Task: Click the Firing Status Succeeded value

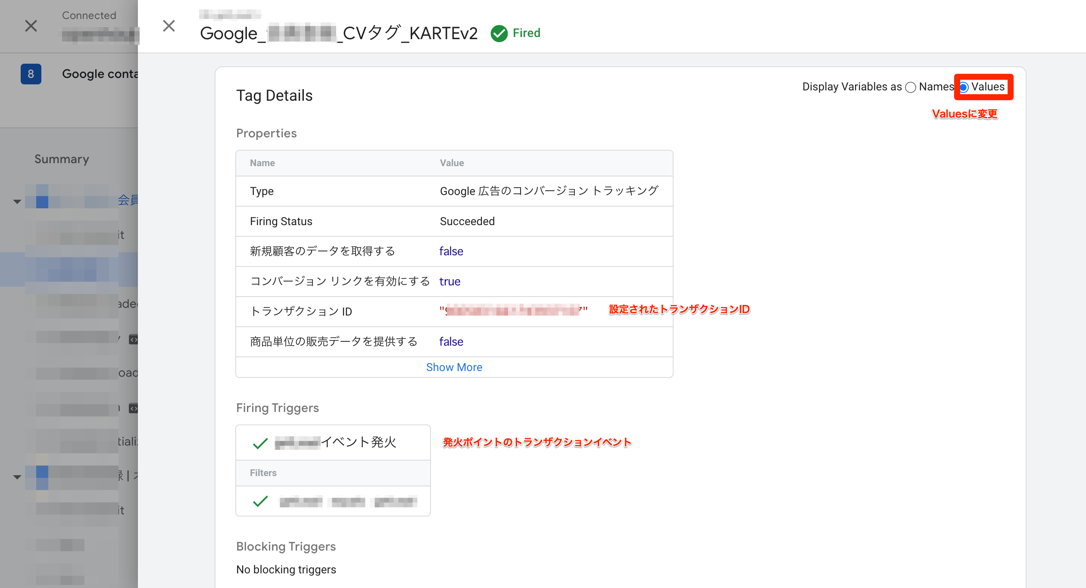Action: pos(467,221)
